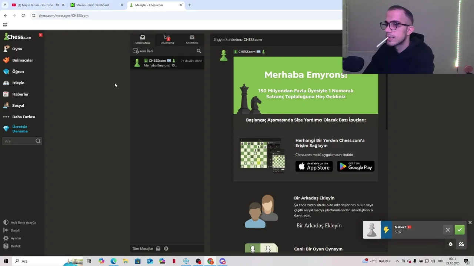Open CHESScom conversation in message list
Image resolution: width=474 pixels, height=266 pixels.
[x=167, y=63]
